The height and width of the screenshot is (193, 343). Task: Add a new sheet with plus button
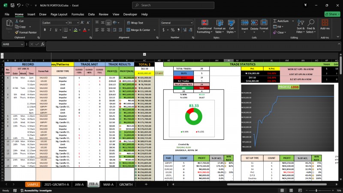coord(146,184)
